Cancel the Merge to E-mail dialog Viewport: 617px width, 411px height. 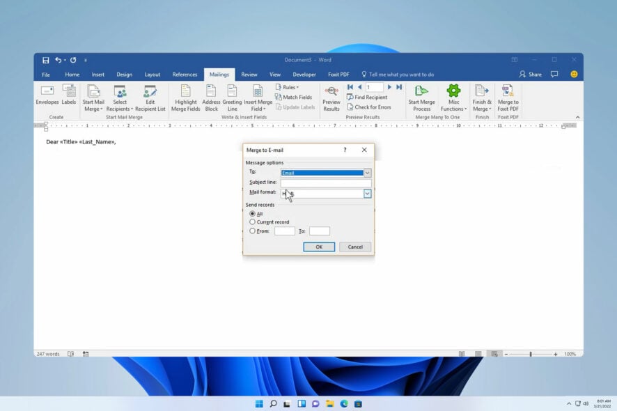355,247
